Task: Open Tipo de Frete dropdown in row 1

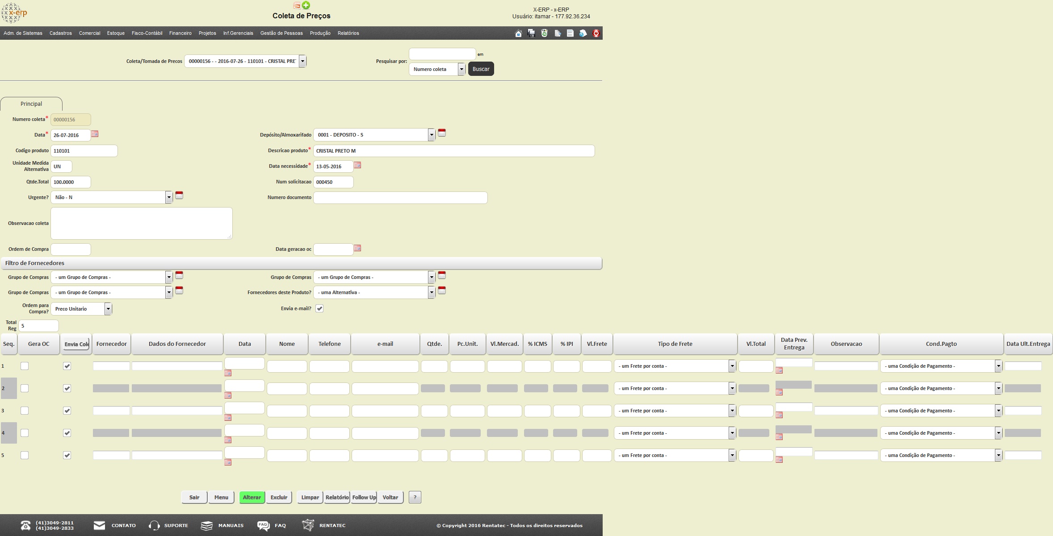Action: [x=675, y=366]
